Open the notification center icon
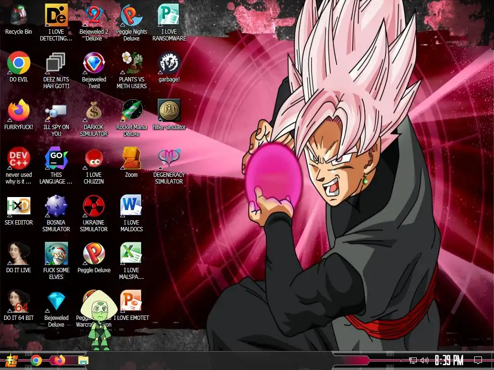This screenshot has height=370, width=494. click(x=478, y=360)
